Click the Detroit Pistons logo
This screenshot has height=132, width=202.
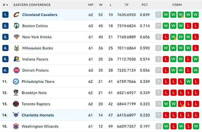pos(16,70)
